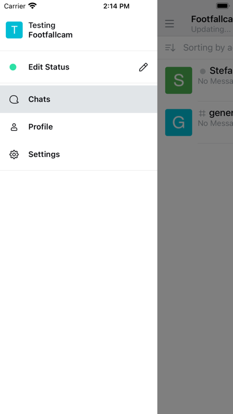Open the Settings gear icon
This screenshot has height=414, width=233.
pyautogui.click(x=14, y=155)
